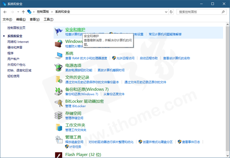Open the Windows firewall brick wall icon

58,43
